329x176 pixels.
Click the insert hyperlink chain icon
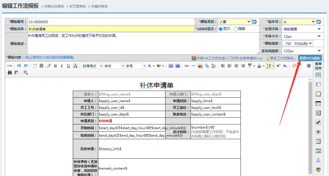[x=187, y=66]
